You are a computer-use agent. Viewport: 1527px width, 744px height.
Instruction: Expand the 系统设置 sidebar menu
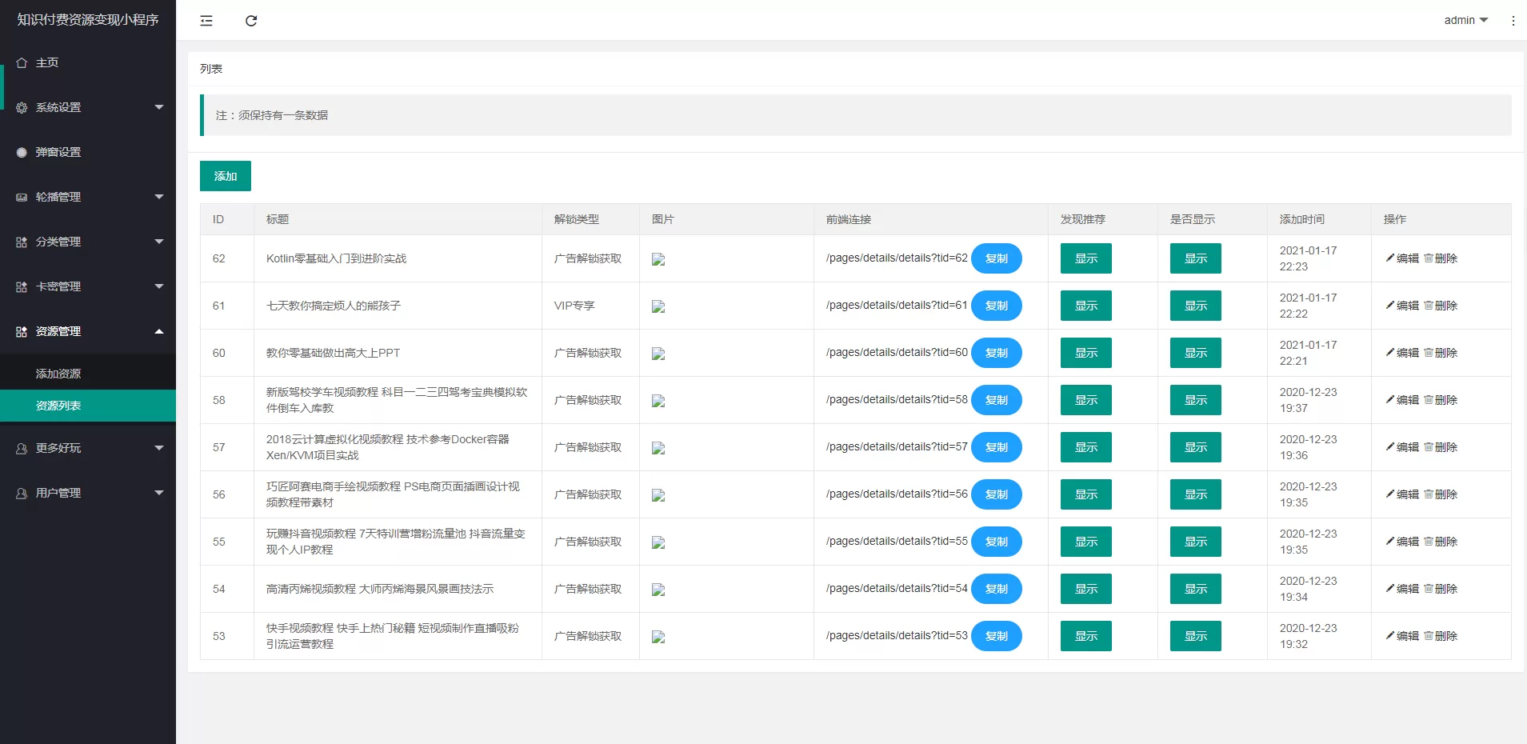(x=88, y=107)
